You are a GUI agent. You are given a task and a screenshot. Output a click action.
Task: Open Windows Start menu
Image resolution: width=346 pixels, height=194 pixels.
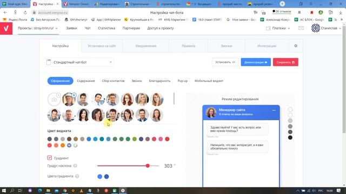[4, 190]
